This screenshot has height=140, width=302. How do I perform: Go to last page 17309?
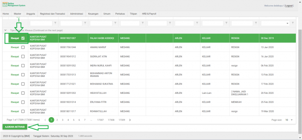[122, 120]
